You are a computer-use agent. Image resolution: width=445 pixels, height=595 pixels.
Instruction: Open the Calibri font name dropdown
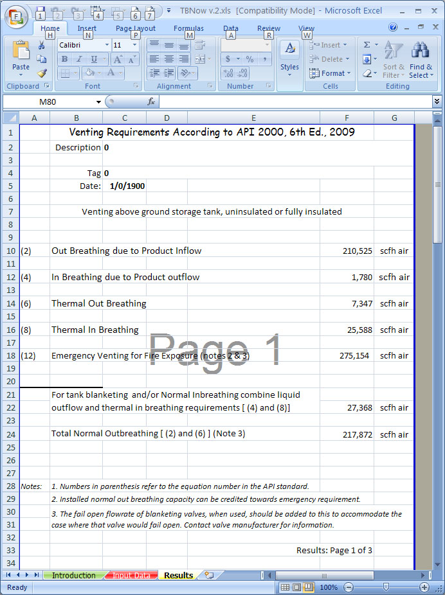tap(107, 45)
